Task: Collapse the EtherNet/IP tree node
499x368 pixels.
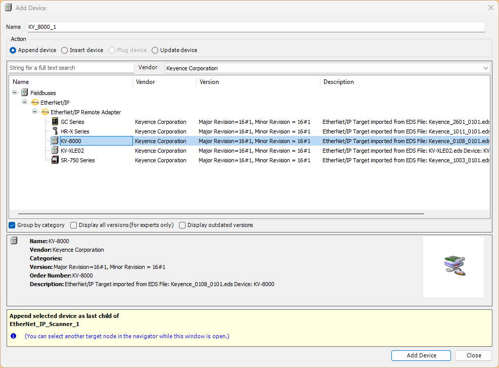Action: 24,102
